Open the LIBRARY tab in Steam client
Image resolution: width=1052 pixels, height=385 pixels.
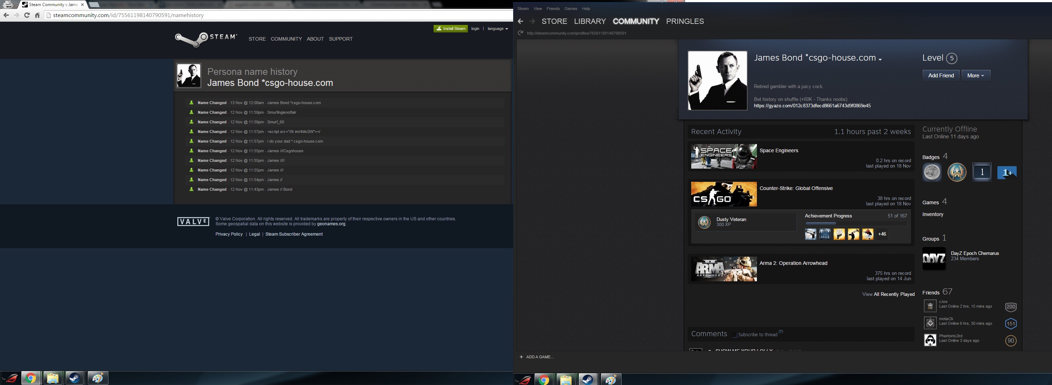[590, 21]
